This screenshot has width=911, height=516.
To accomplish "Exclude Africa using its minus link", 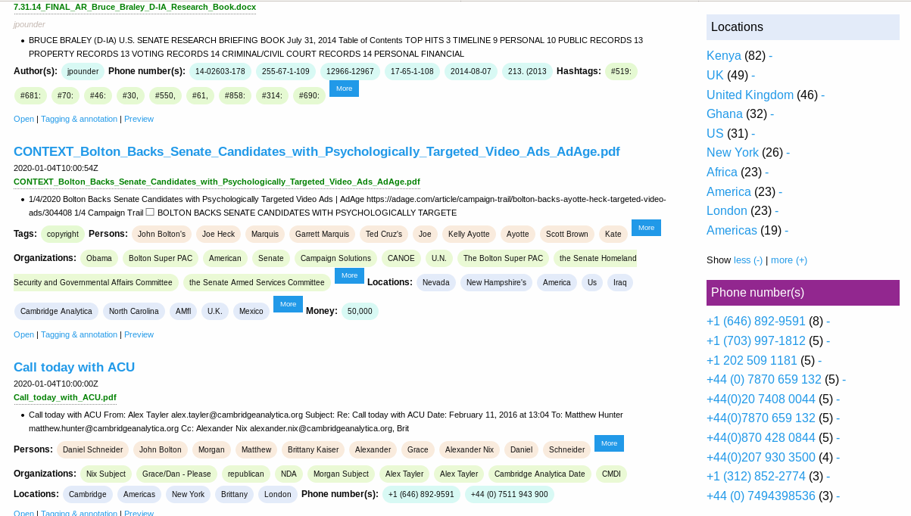I will [x=767, y=173].
